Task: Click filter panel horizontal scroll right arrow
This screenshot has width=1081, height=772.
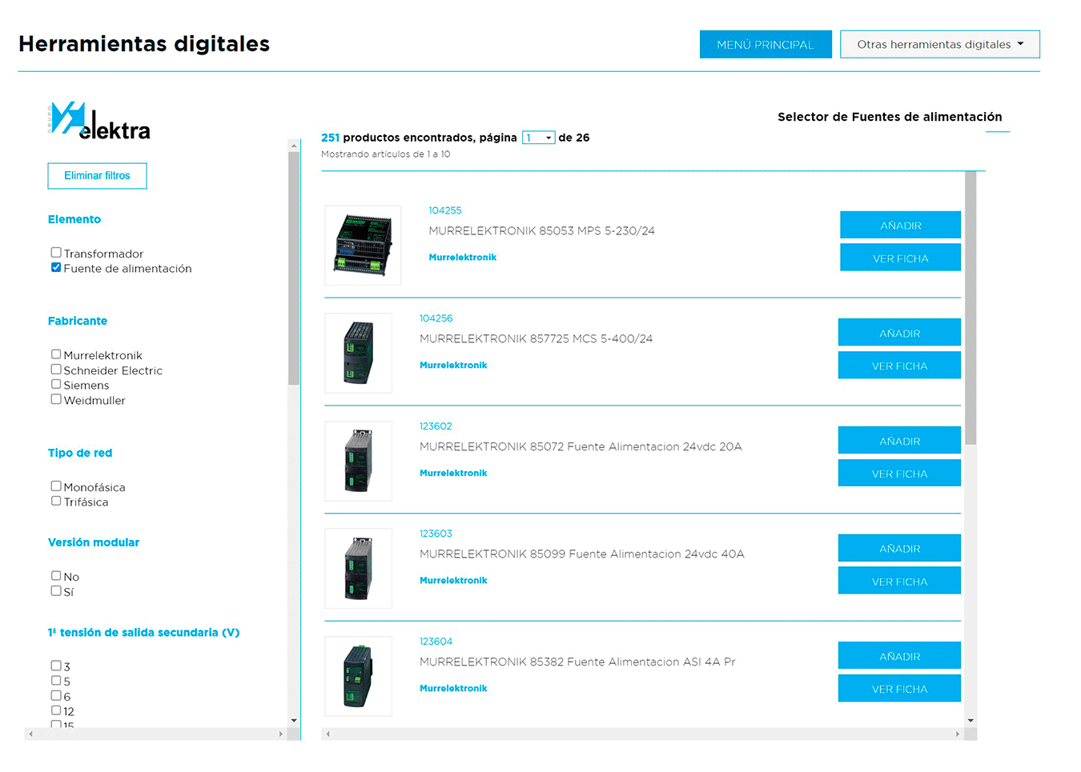Action: [280, 734]
